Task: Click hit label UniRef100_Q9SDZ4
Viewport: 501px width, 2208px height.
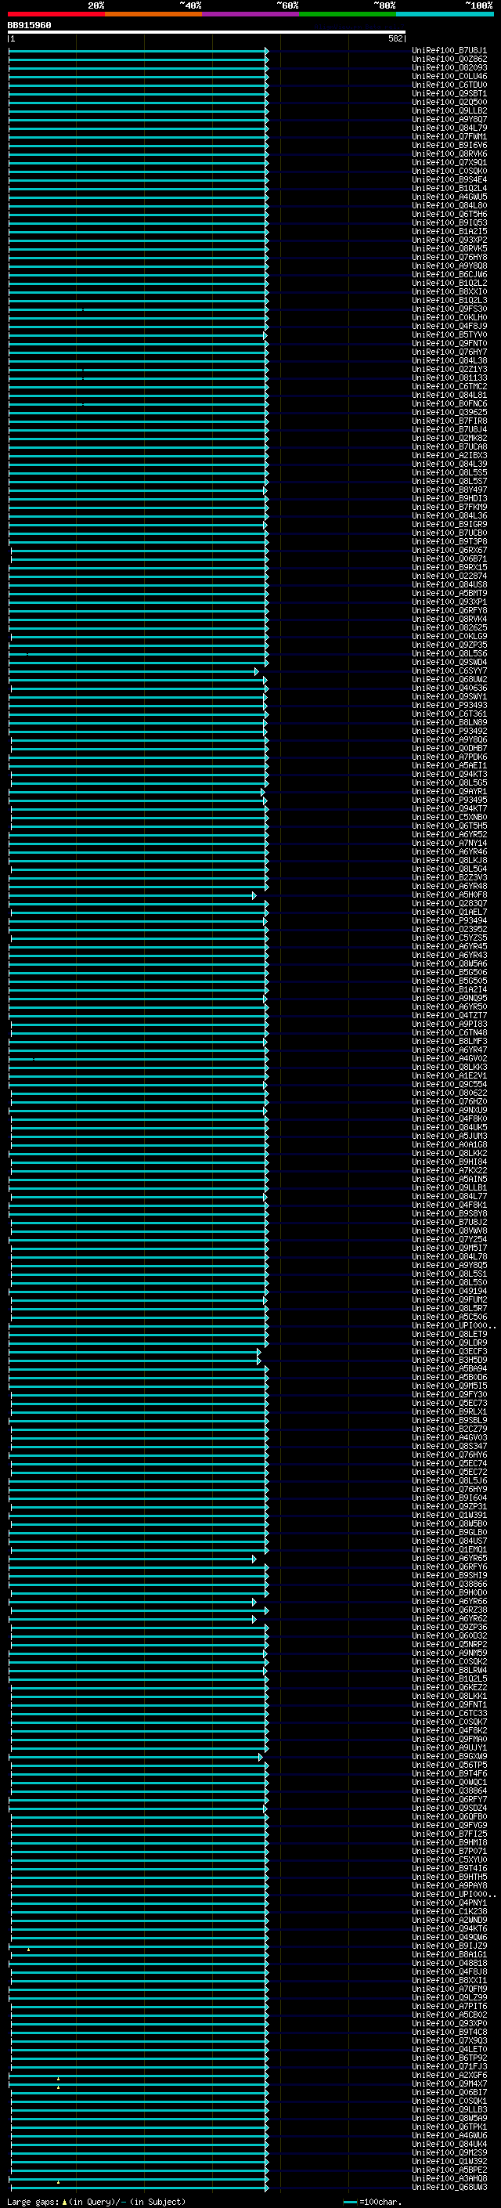Action: (449, 1808)
